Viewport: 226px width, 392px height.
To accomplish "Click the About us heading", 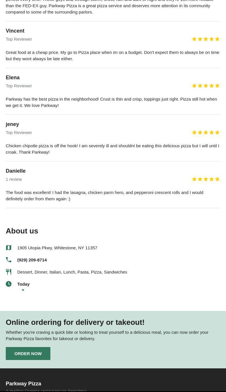I will 22,231.
